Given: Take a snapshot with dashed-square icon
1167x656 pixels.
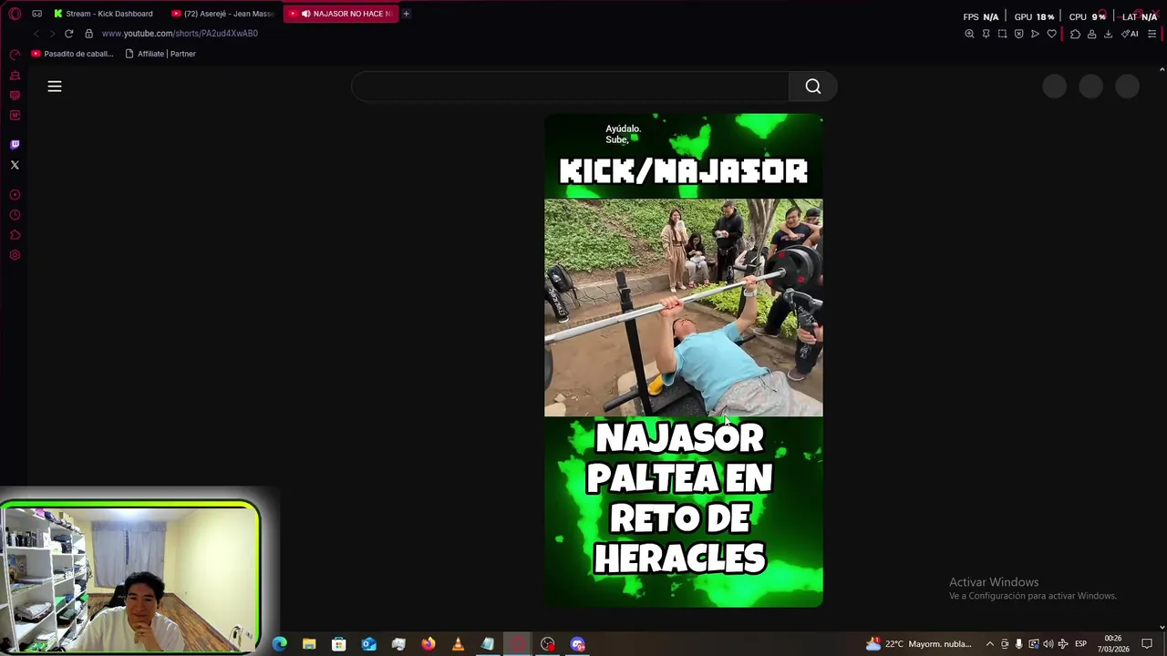Looking at the screenshot, I should point(1002,34).
